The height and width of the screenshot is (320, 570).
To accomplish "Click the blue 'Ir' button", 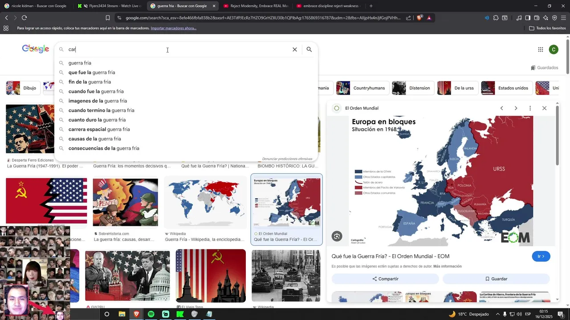I will [x=541, y=256].
